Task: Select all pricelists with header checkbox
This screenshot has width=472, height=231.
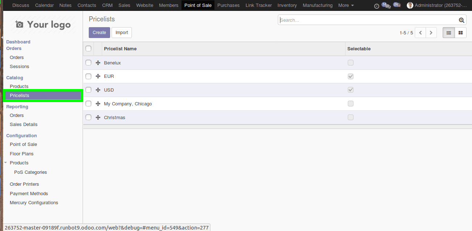Action: tap(88, 49)
